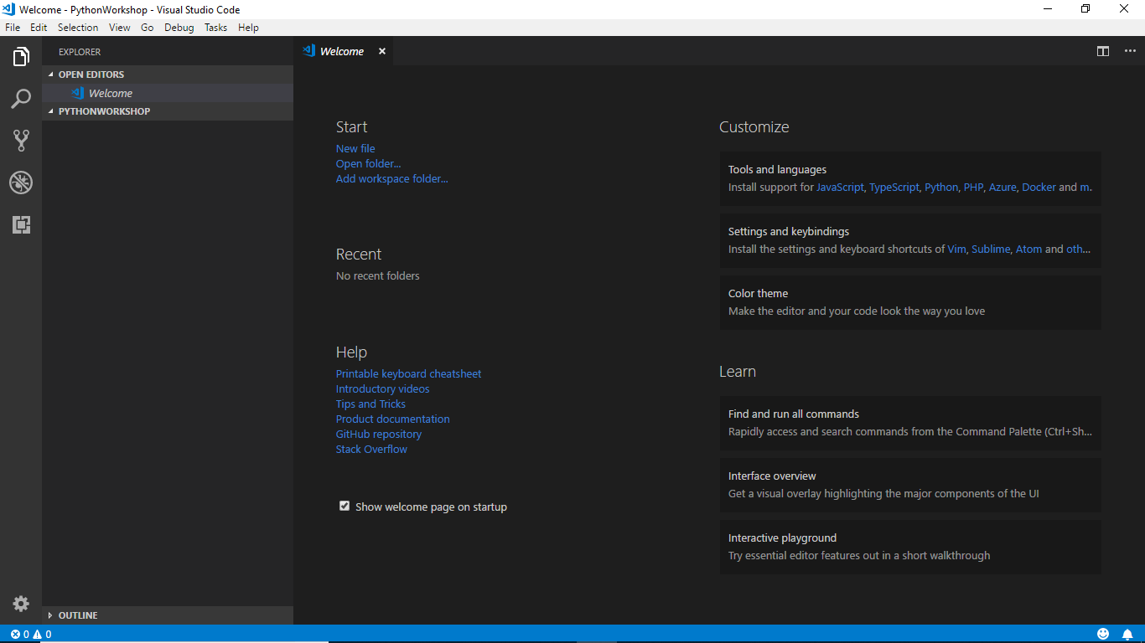Open the Source Control view icon
Screen dimensions: 1145x643
pos(21,141)
